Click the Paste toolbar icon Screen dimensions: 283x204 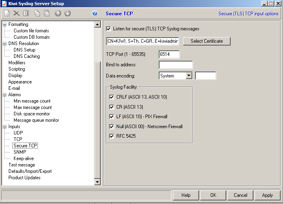click(47, 13)
